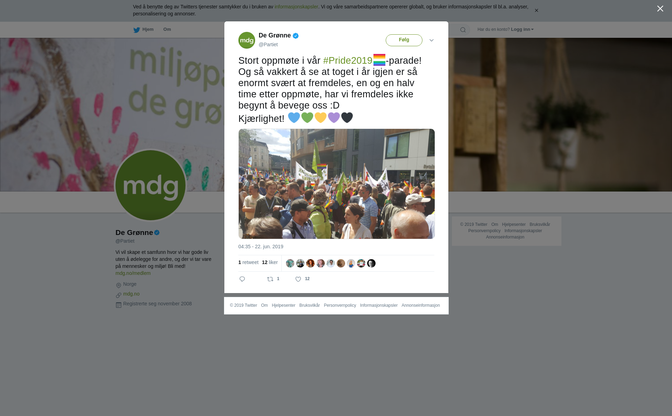Image resolution: width=672 pixels, height=416 pixels.
Task: Close the tweet overlay with the X
Action: tap(660, 9)
